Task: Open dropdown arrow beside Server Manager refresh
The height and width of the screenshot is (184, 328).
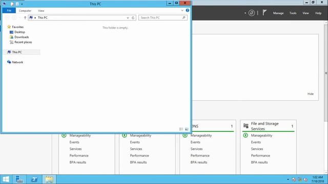Action: point(245,13)
